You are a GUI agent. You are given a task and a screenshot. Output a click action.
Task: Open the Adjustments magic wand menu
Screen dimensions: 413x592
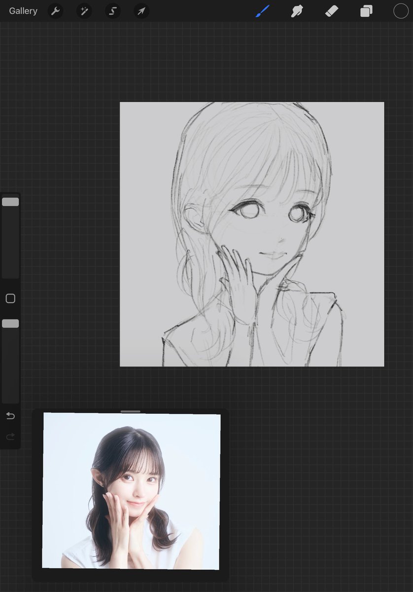click(84, 11)
